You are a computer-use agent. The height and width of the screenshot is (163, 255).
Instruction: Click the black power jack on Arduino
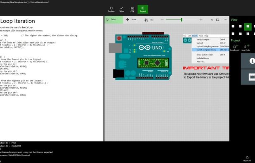118,73
